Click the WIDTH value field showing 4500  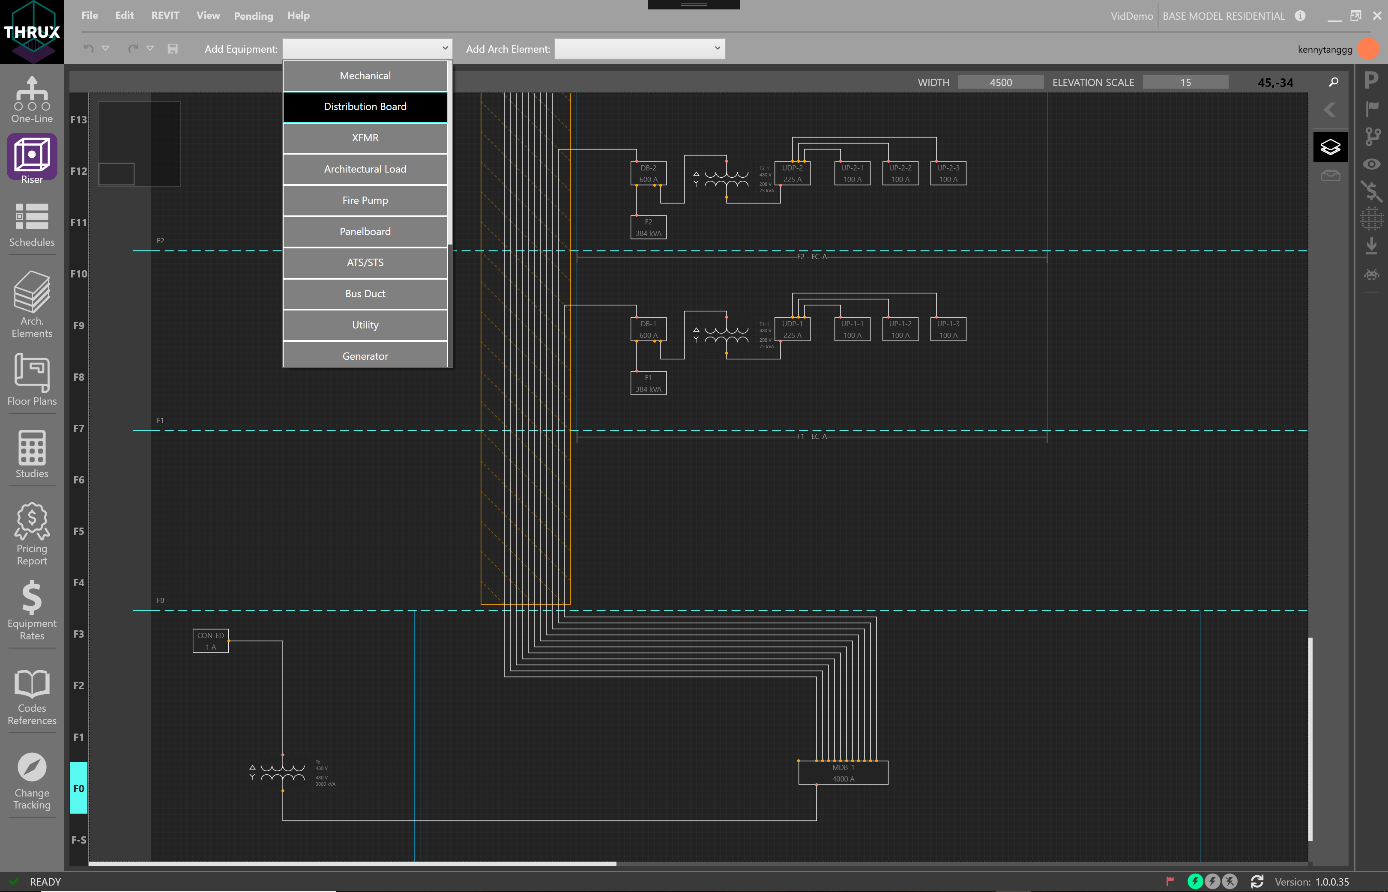click(x=1000, y=82)
